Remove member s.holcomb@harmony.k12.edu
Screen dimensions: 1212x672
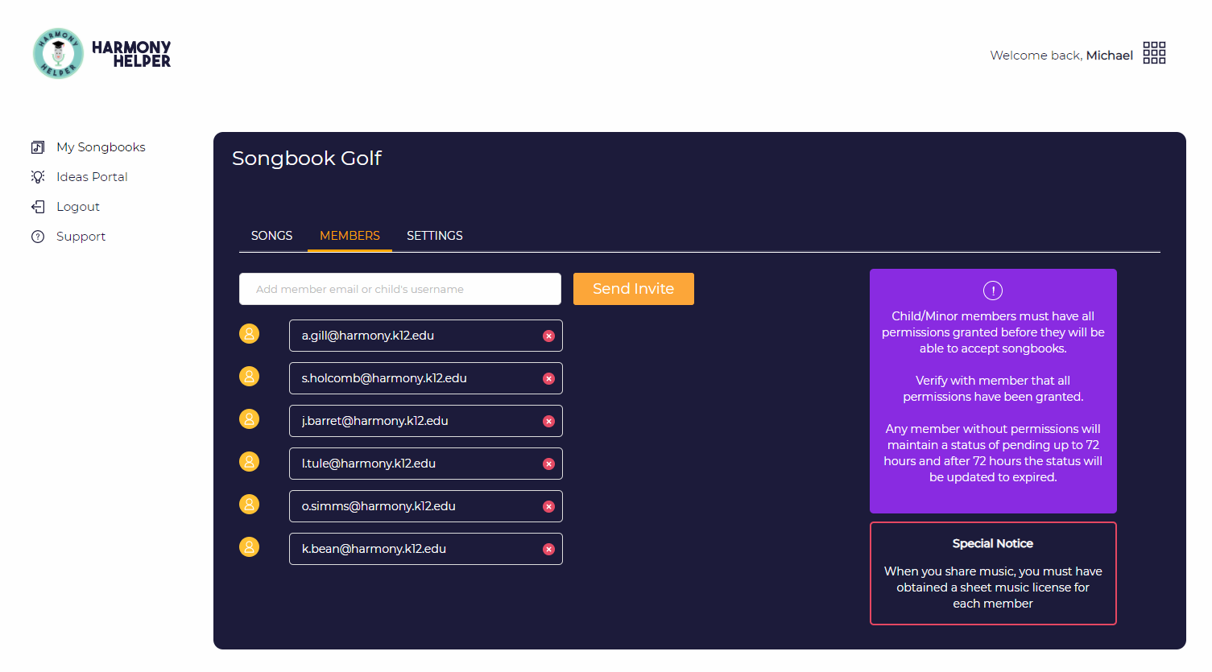548,378
